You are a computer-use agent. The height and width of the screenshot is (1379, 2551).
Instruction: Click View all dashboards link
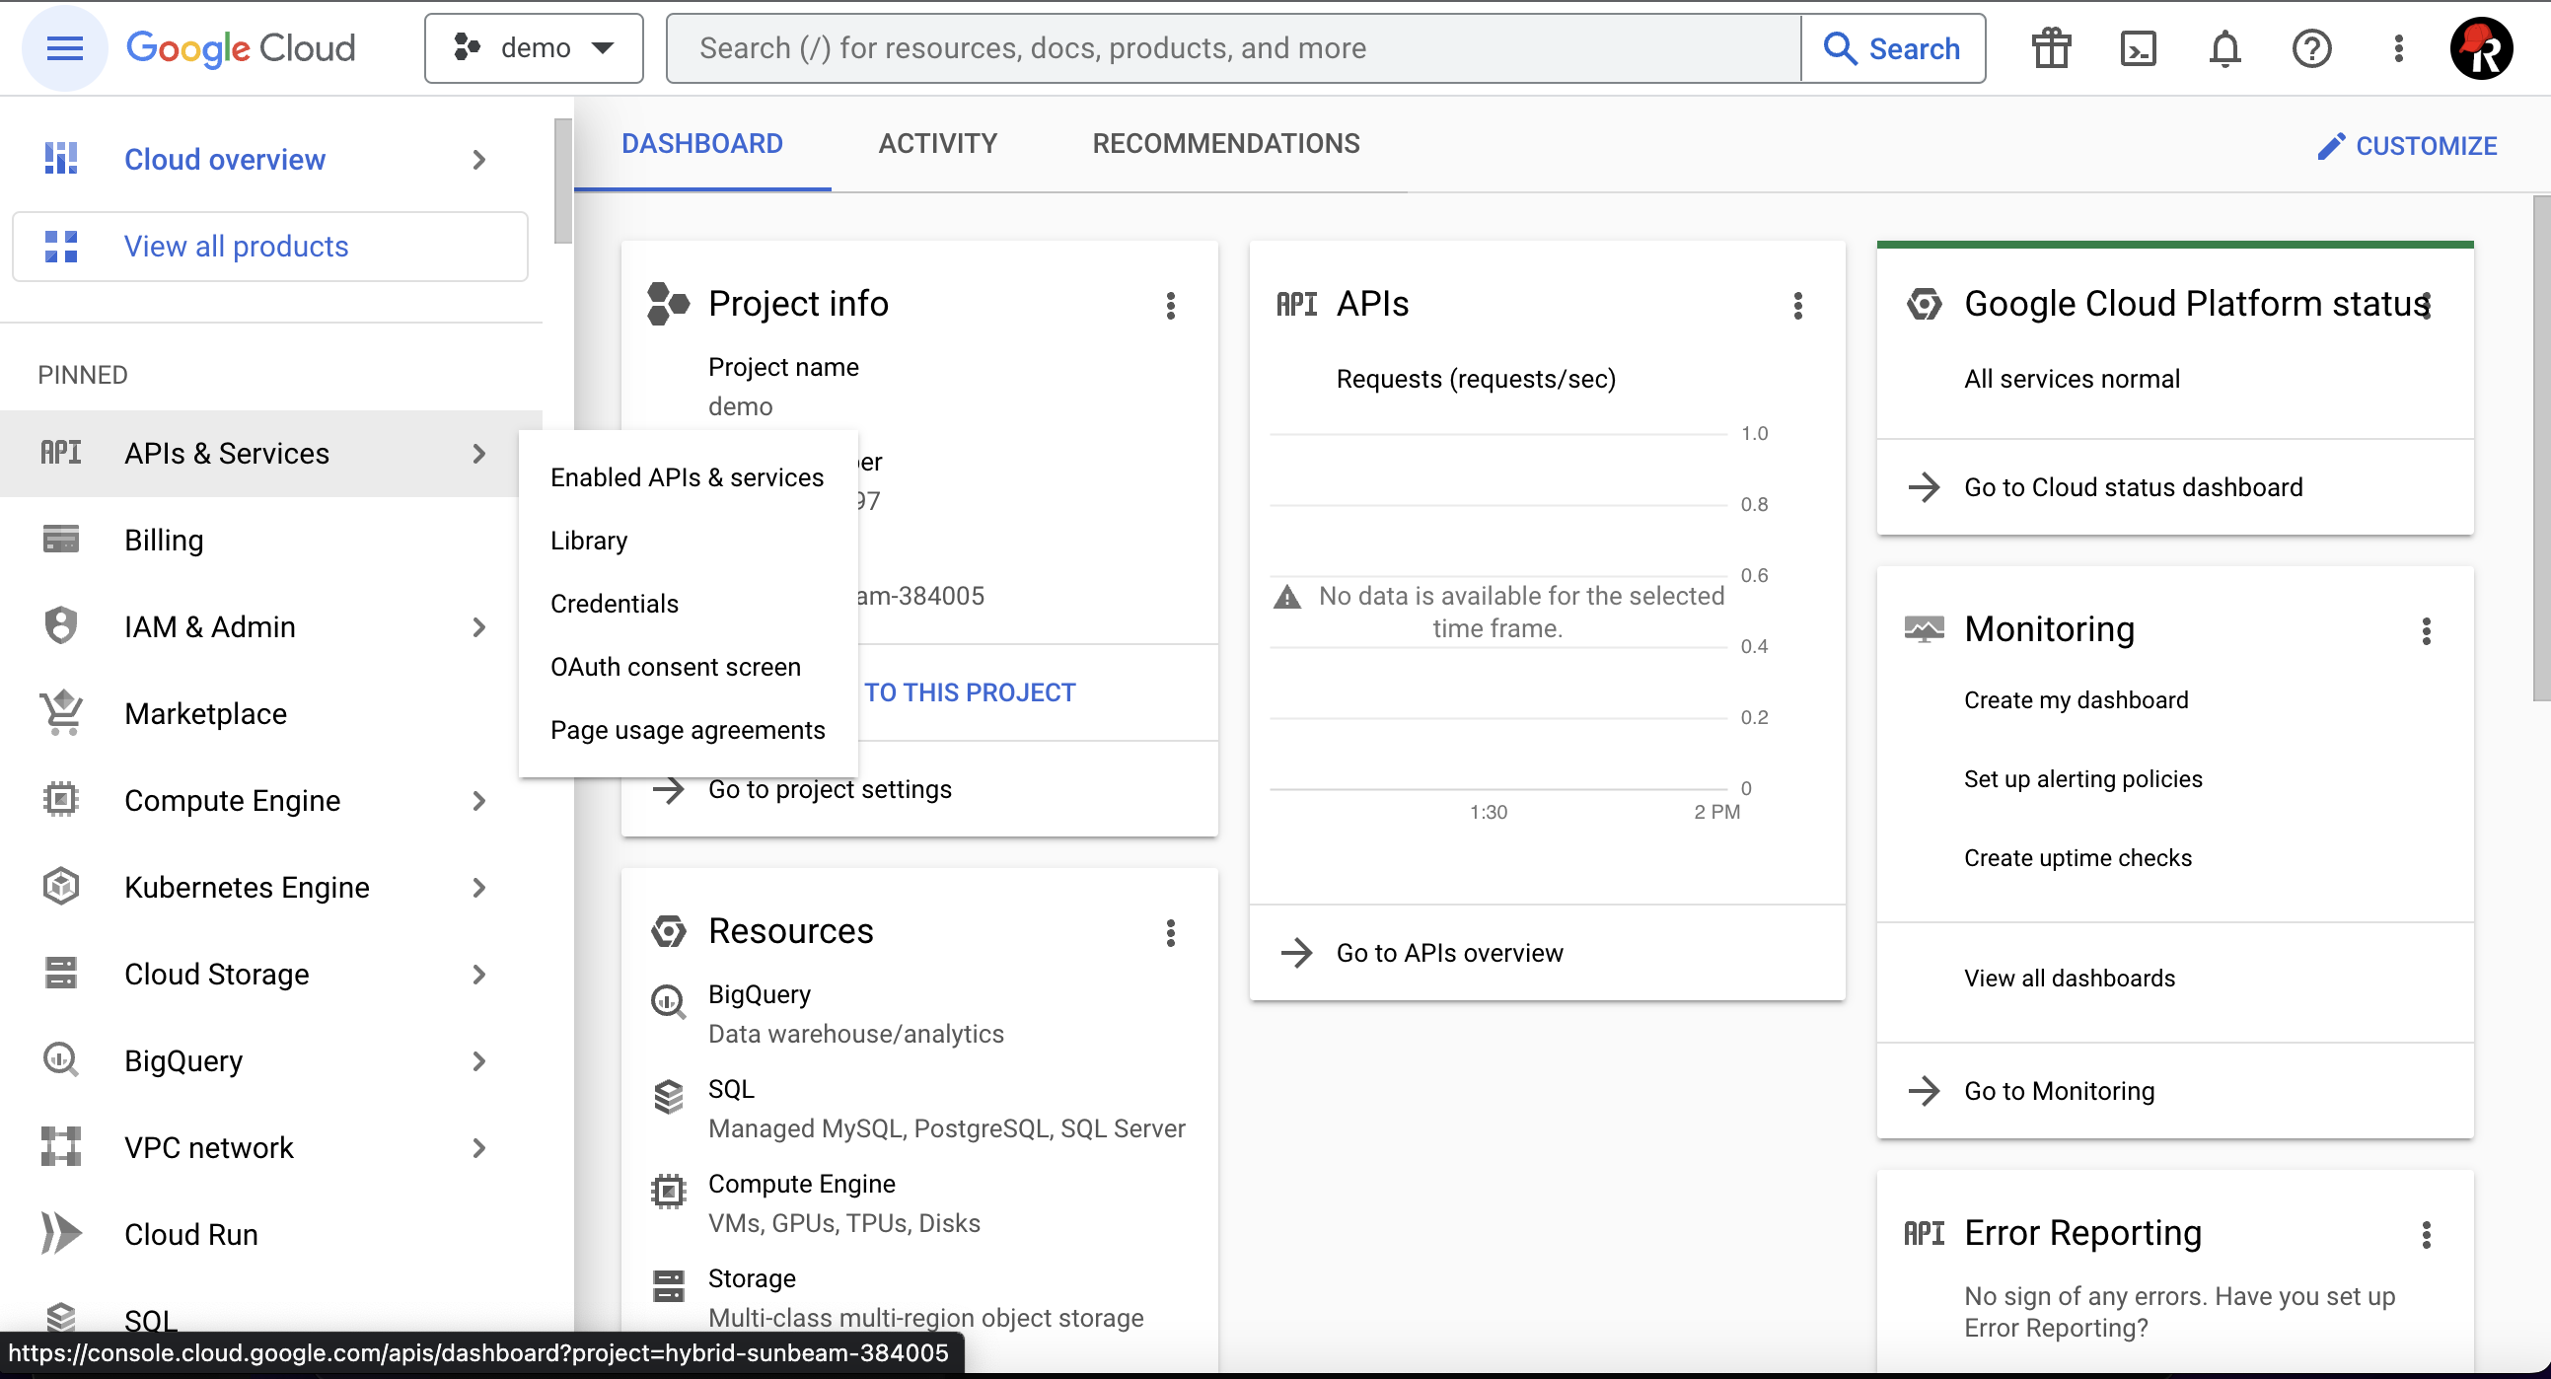coord(2070,979)
